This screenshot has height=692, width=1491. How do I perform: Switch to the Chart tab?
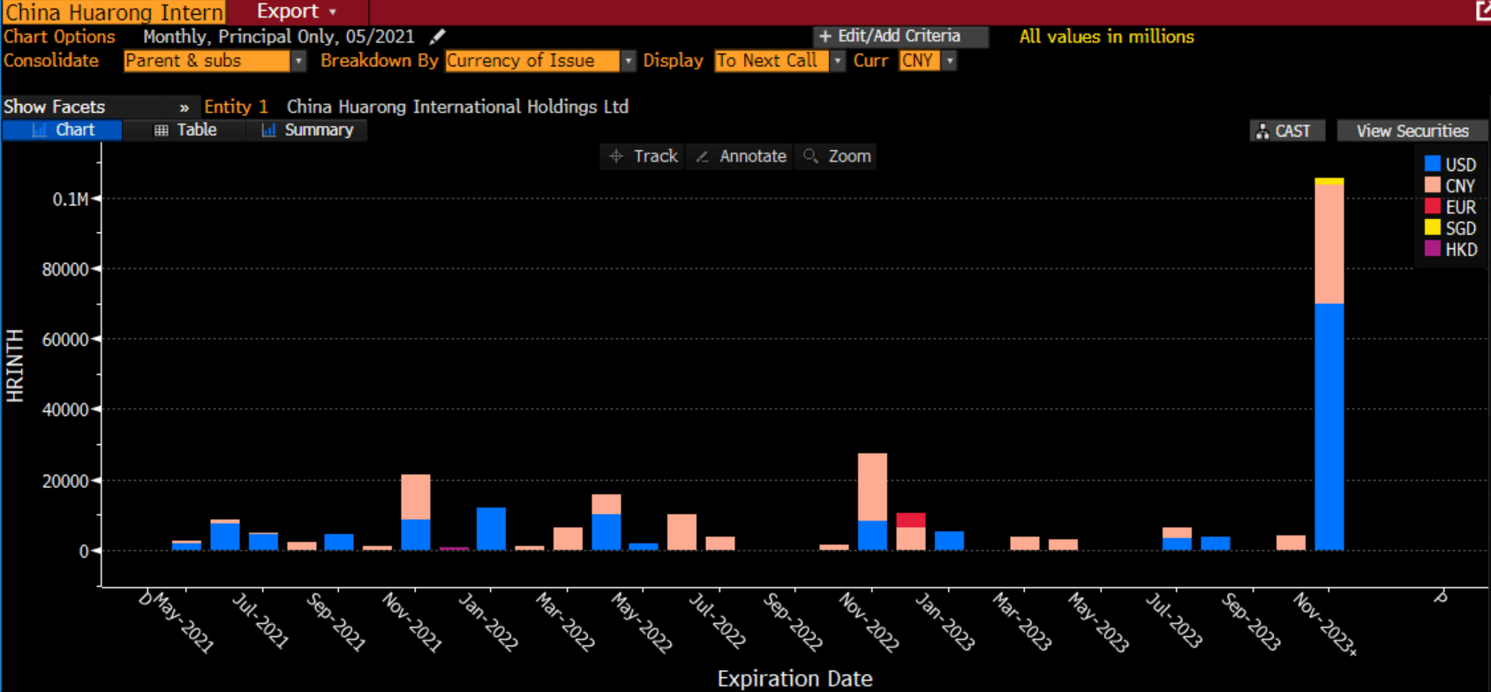coord(62,130)
